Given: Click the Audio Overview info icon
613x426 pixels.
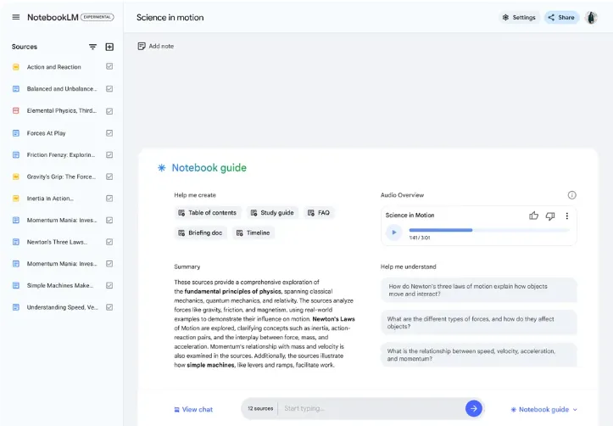Looking at the screenshot, I should click(571, 195).
